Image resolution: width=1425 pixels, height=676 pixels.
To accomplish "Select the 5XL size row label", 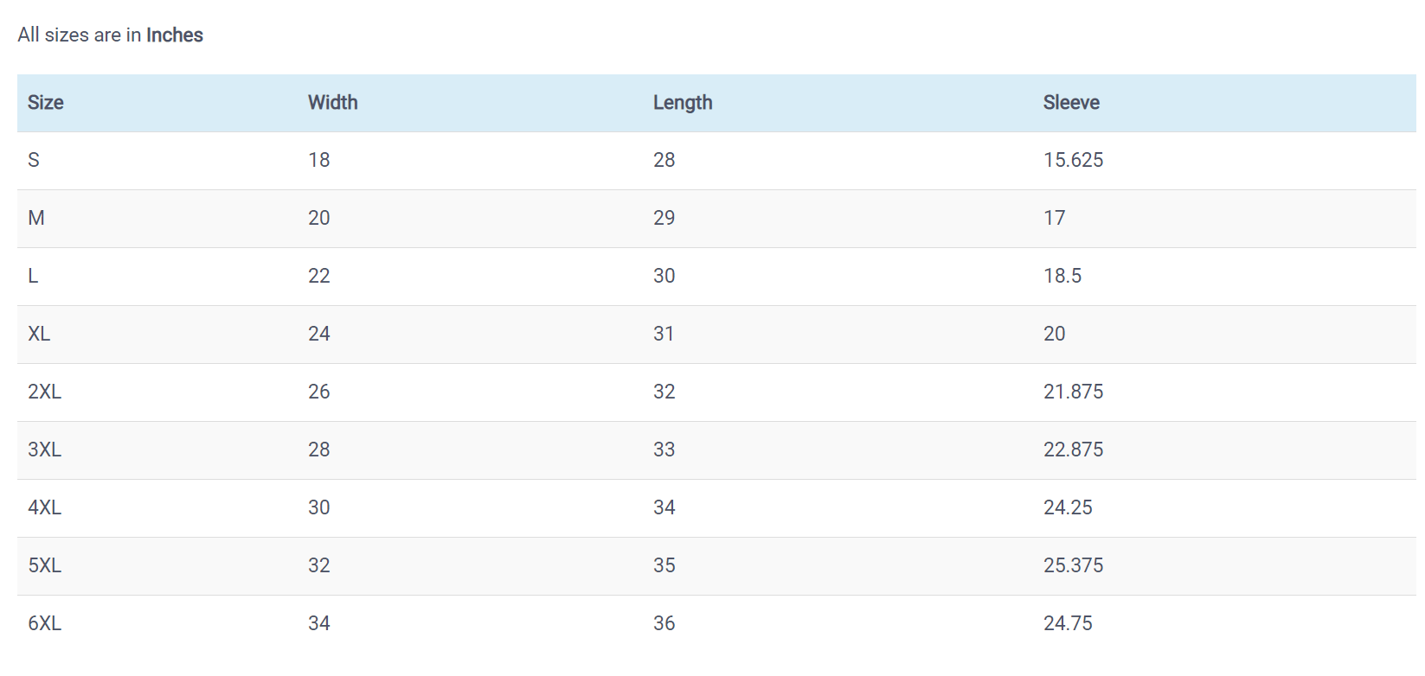I will (45, 565).
